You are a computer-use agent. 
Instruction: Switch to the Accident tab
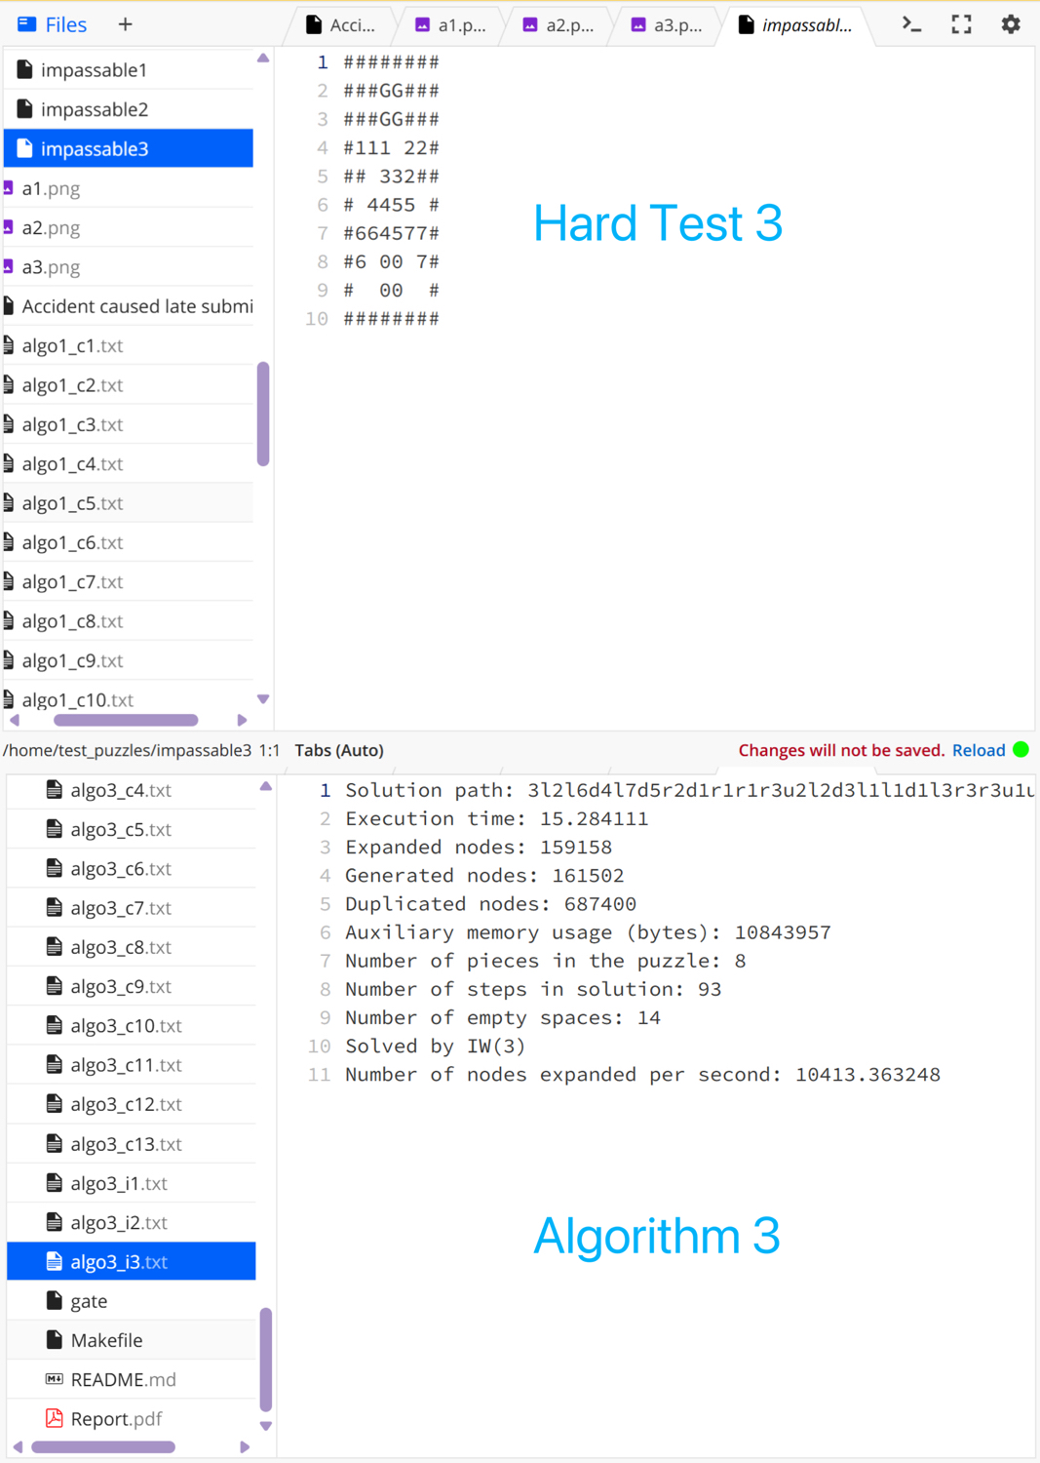click(x=341, y=25)
